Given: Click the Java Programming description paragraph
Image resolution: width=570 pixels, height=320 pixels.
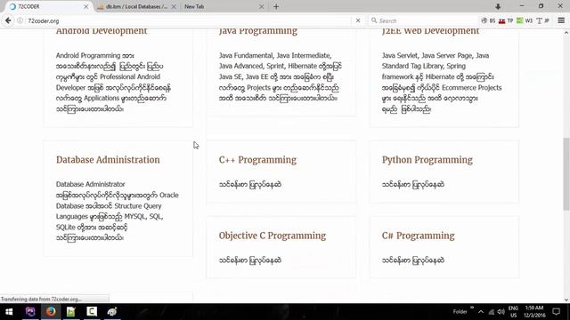Looking at the screenshot, I should [281, 76].
